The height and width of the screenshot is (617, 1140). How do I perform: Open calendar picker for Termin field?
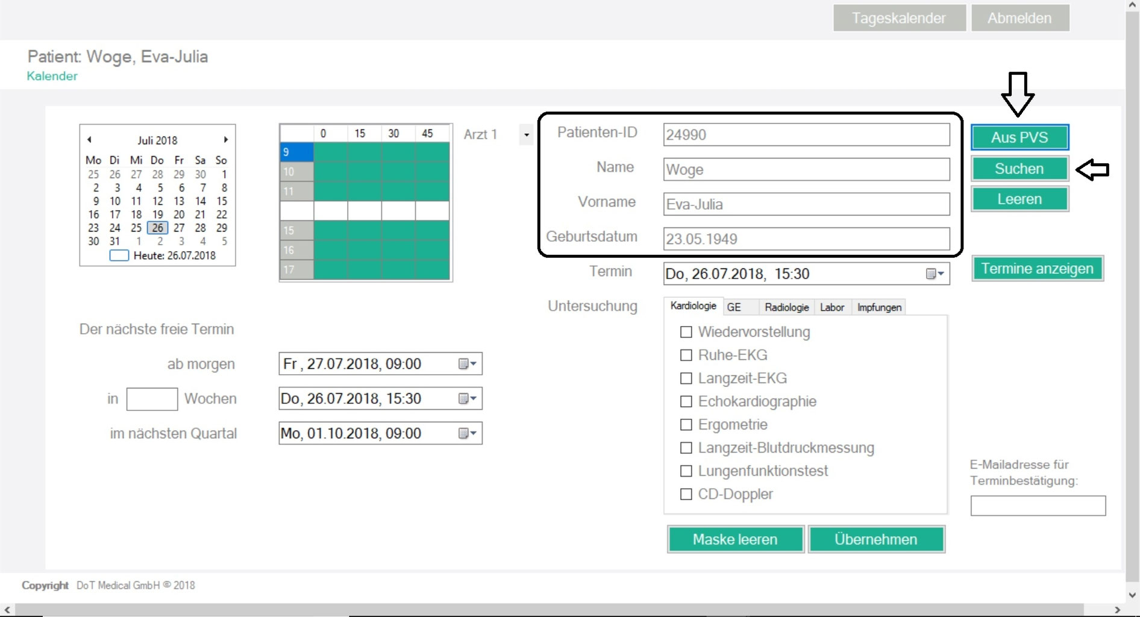pyautogui.click(x=935, y=274)
